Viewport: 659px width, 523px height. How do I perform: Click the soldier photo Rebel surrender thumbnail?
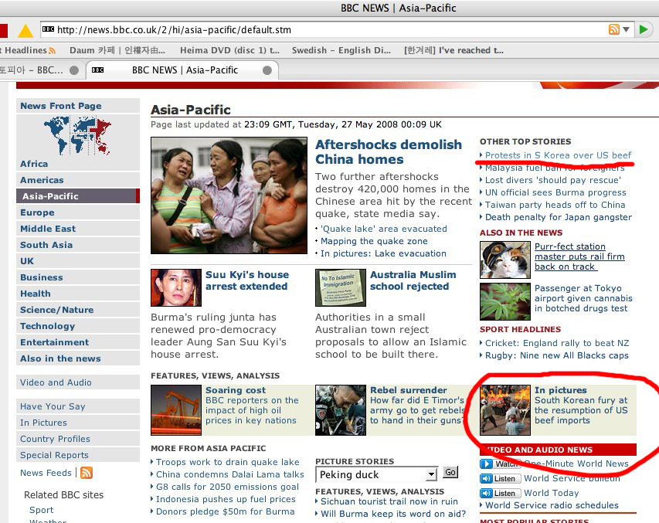(341, 410)
